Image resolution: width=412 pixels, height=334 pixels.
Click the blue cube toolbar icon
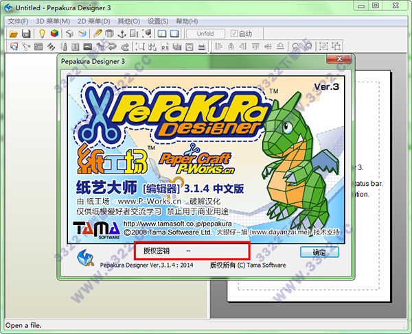pyautogui.click(x=82, y=34)
